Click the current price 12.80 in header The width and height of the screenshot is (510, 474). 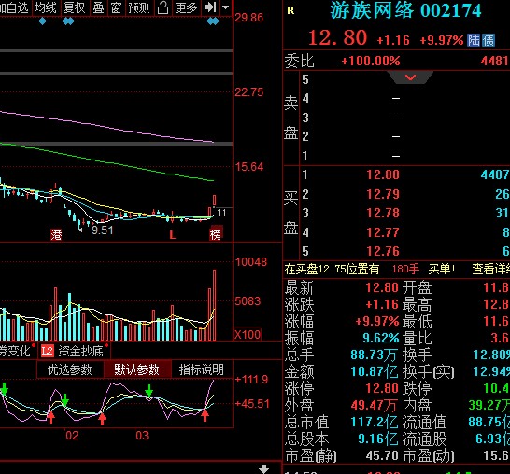pyautogui.click(x=337, y=38)
